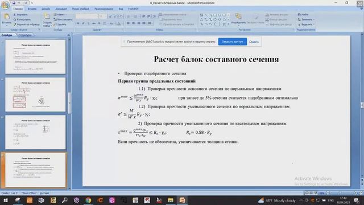The width and height of the screenshot is (364, 205).
Task: Open Заливка фигуры shape fill
Action: (x=277, y=15)
